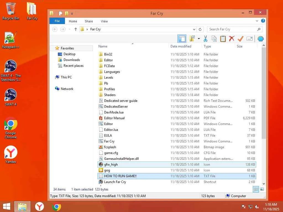Open Google Chrome from the taskbar
Screen dimensions: 283x212
pos(56,206)
